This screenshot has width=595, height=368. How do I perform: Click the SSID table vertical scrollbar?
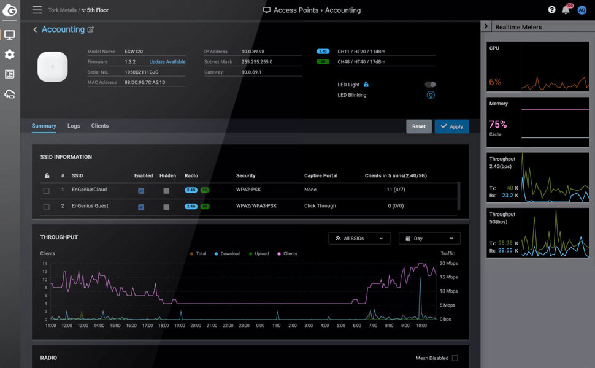pos(458,196)
